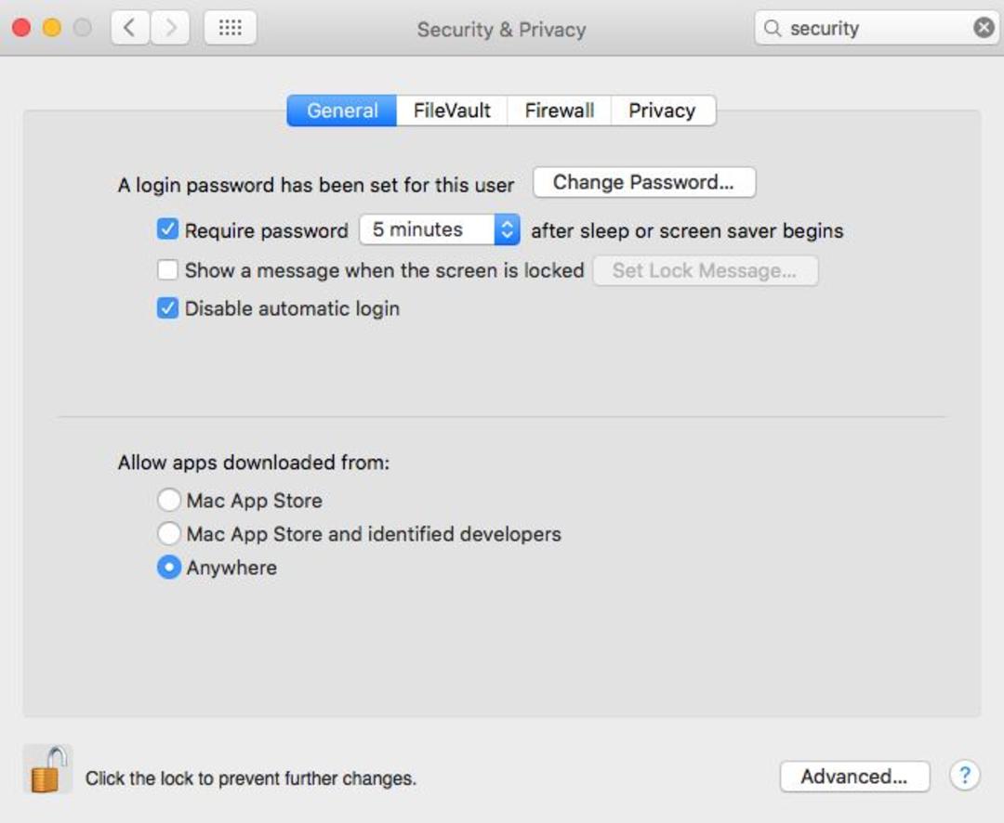Clear the search field with the X icon

click(x=984, y=28)
